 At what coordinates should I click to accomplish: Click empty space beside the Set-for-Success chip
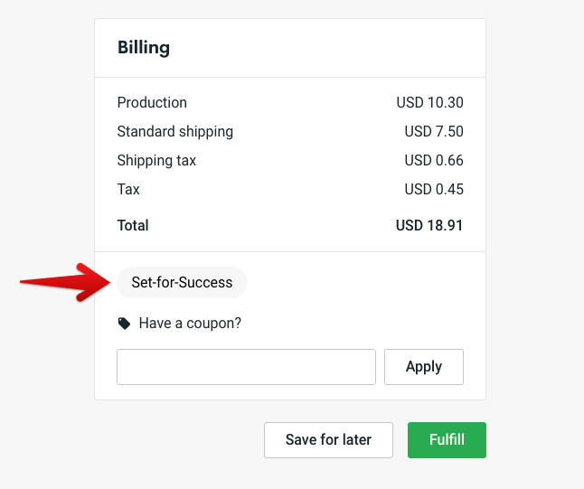pos(362,282)
